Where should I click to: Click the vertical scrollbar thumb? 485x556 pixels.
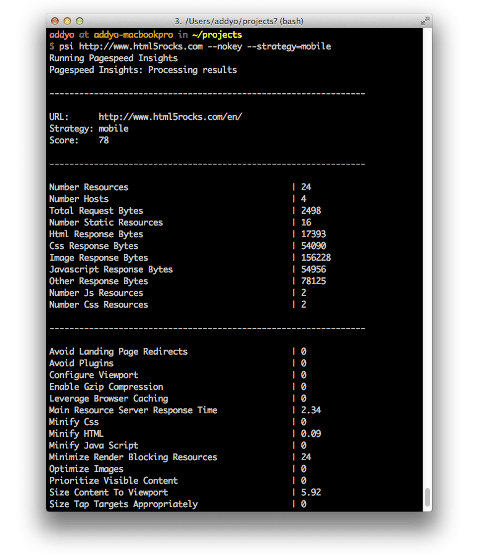tap(427, 497)
